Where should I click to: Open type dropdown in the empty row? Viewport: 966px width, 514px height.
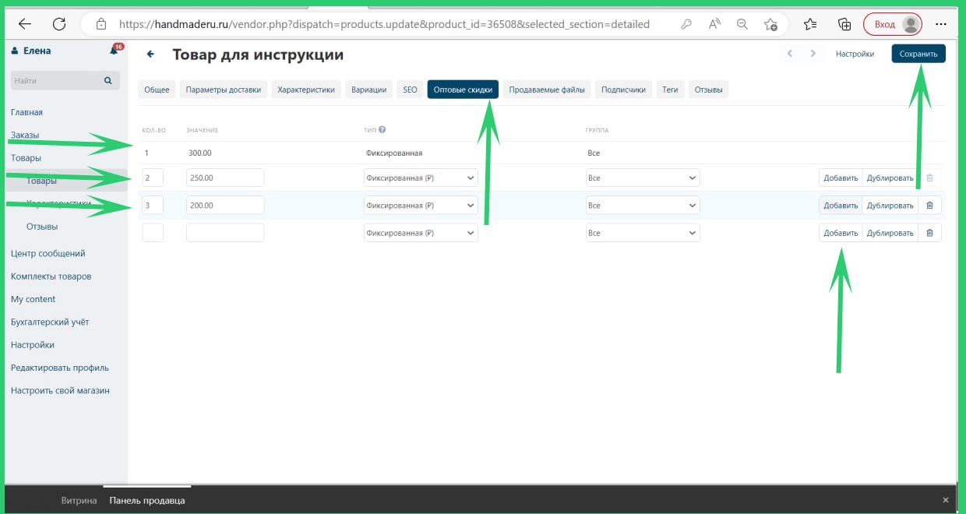click(x=421, y=233)
